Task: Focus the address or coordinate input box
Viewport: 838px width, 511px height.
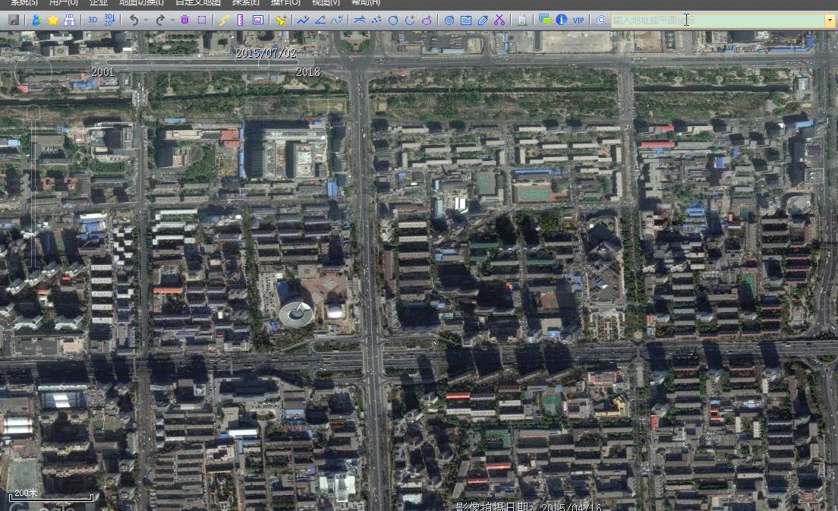Action: (x=718, y=21)
